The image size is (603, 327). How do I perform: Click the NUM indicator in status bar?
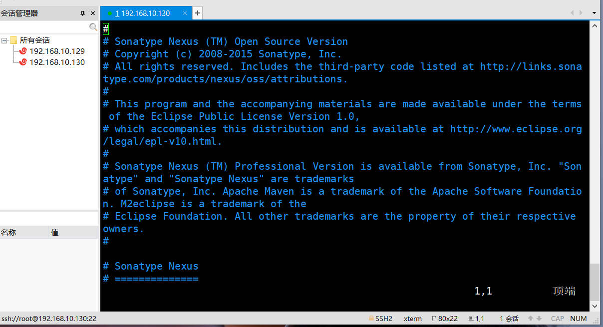(x=579, y=319)
